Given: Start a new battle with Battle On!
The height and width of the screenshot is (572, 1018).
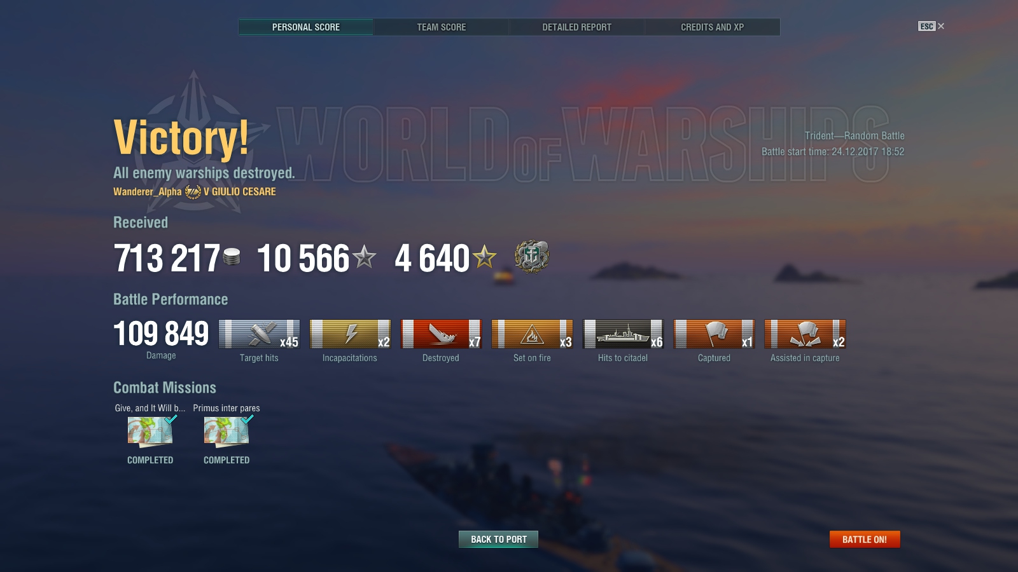Looking at the screenshot, I should point(865,540).
